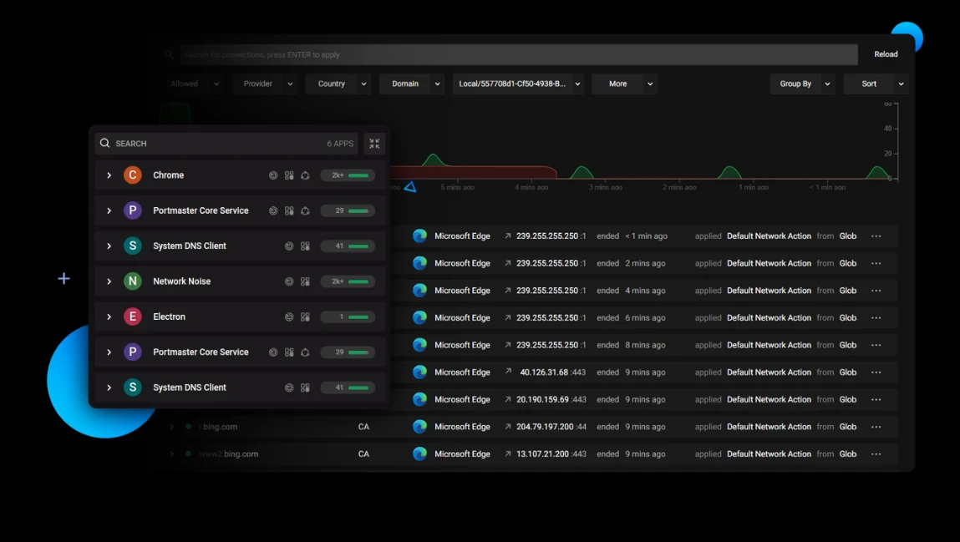Viewport: 960px width, 542px height.
Task: Click the SEARCH field in the apps panel
Action: coord(226,144)
